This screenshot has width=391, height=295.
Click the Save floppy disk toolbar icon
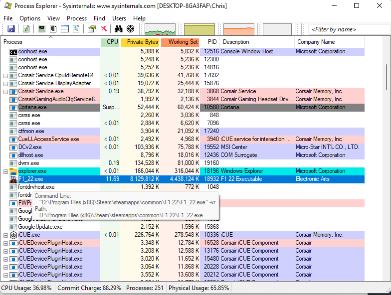[x=11, y=29]
